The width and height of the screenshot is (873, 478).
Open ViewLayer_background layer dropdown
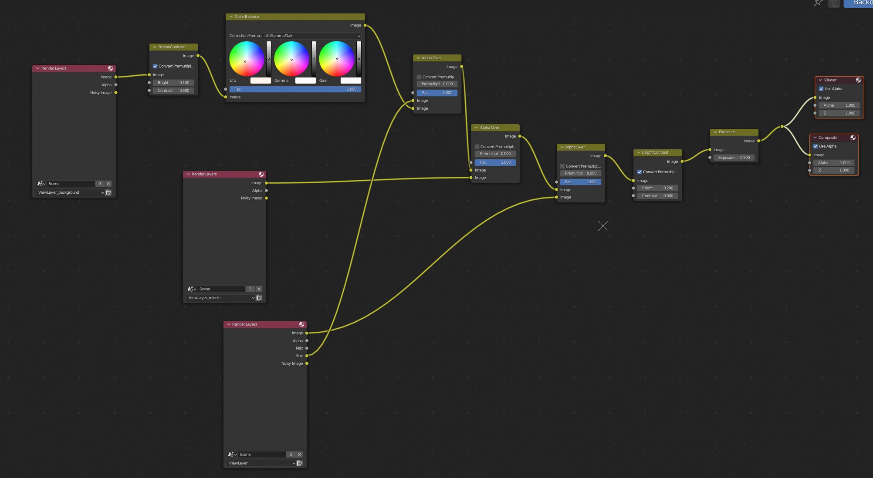tap(71, 192)
